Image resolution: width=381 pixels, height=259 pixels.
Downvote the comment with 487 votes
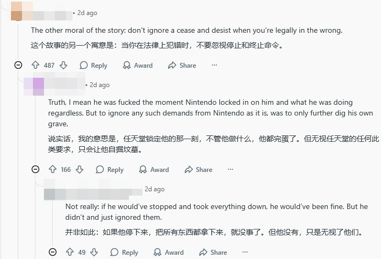[x=63, y=65]
